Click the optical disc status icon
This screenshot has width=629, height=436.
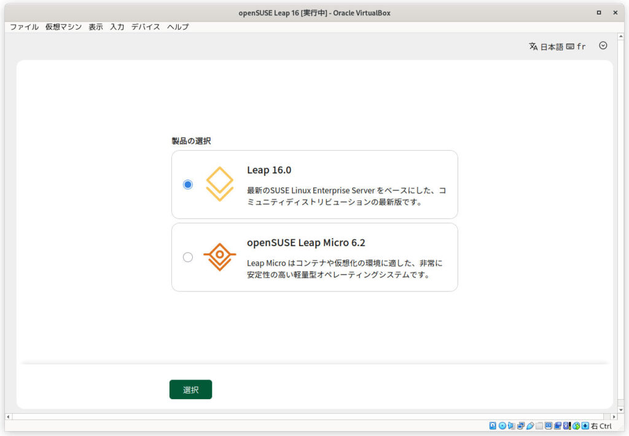502,426
